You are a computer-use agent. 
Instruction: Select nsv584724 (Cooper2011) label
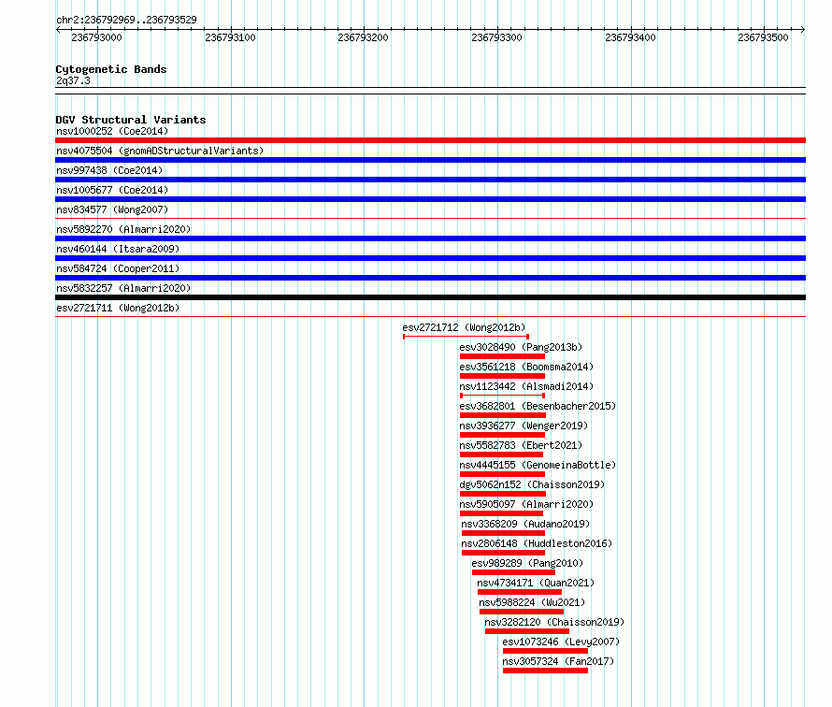point(118,268)
